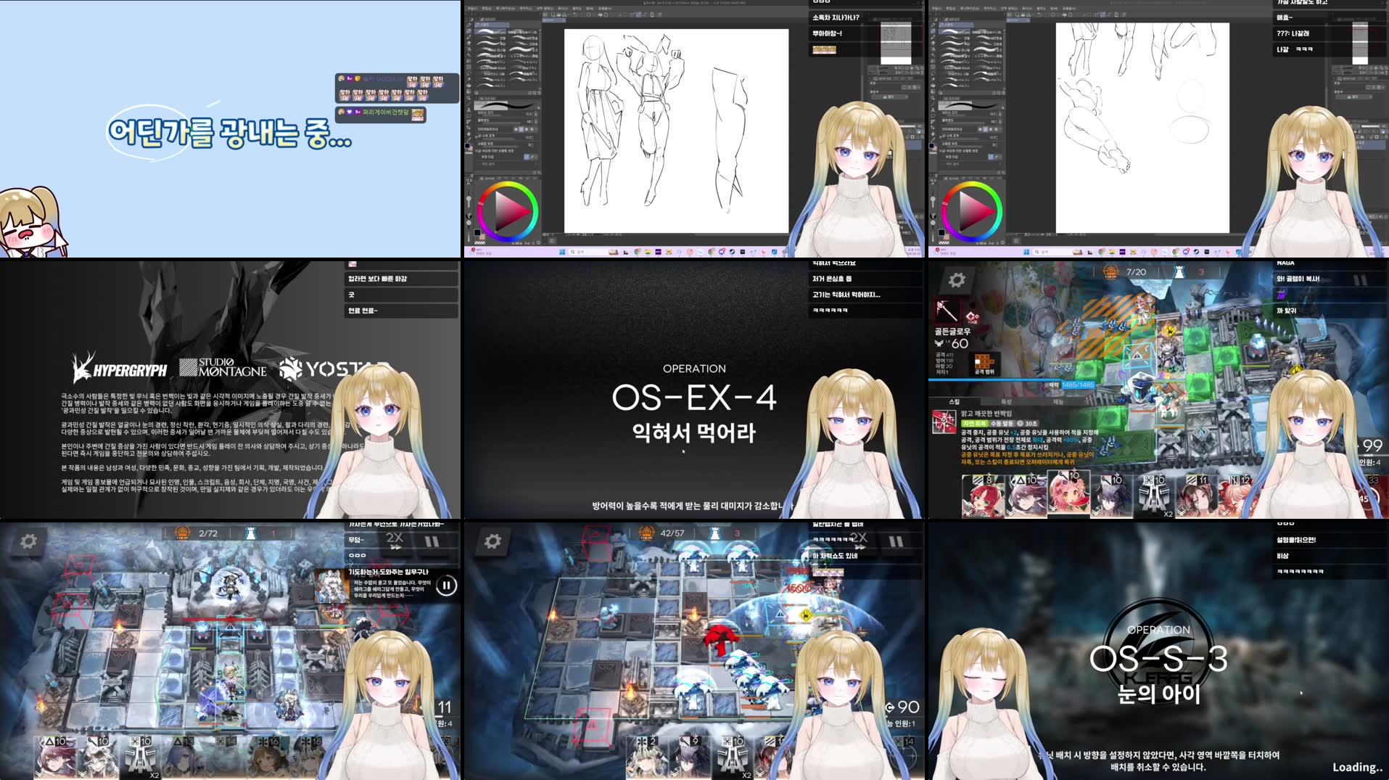This screenshot has width=1389, height=780.
Task: Open the 공격 범위 attack range grid
Action: tap(984, 363)
